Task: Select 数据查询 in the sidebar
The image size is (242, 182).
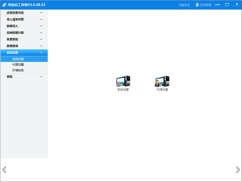Action: click(12, 46)
